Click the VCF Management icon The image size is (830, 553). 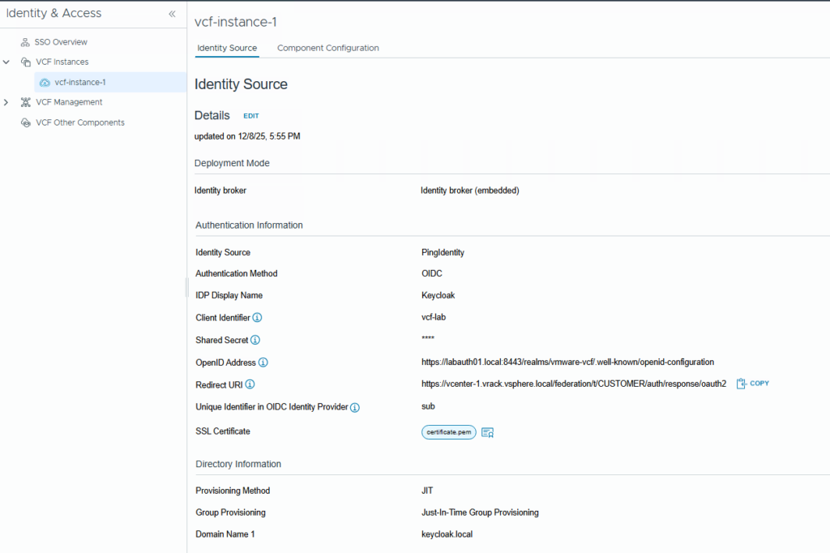coord(26,103)
